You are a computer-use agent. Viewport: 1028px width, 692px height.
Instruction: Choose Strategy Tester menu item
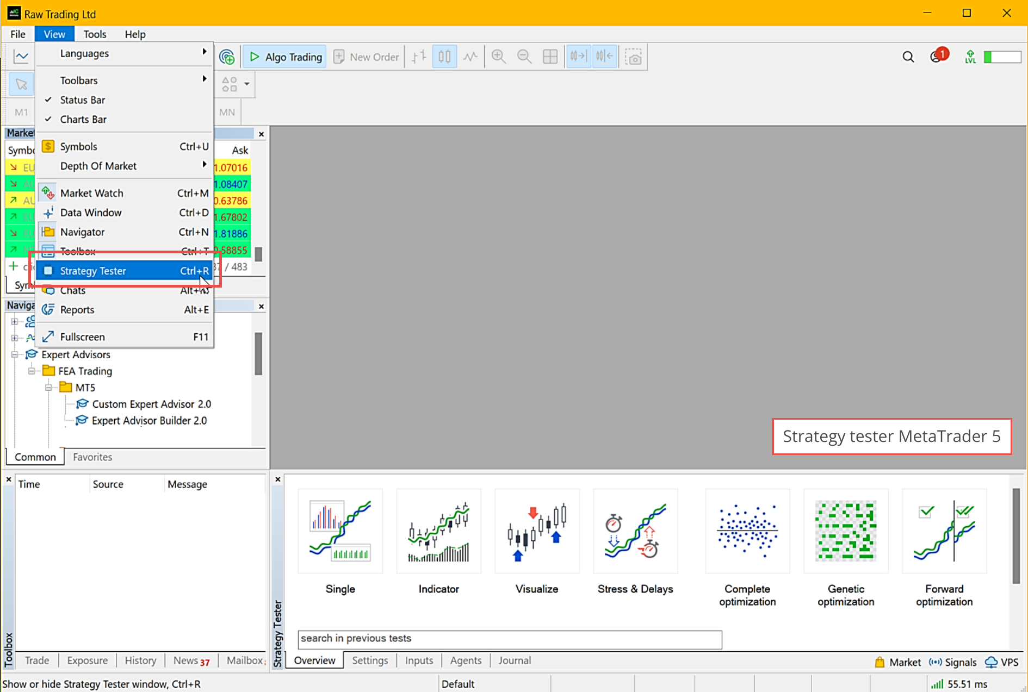pos(125,271)
